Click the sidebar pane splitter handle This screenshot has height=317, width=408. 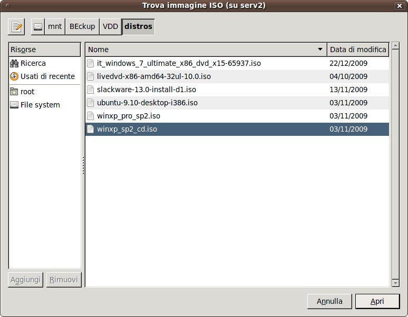coord(83,165)
